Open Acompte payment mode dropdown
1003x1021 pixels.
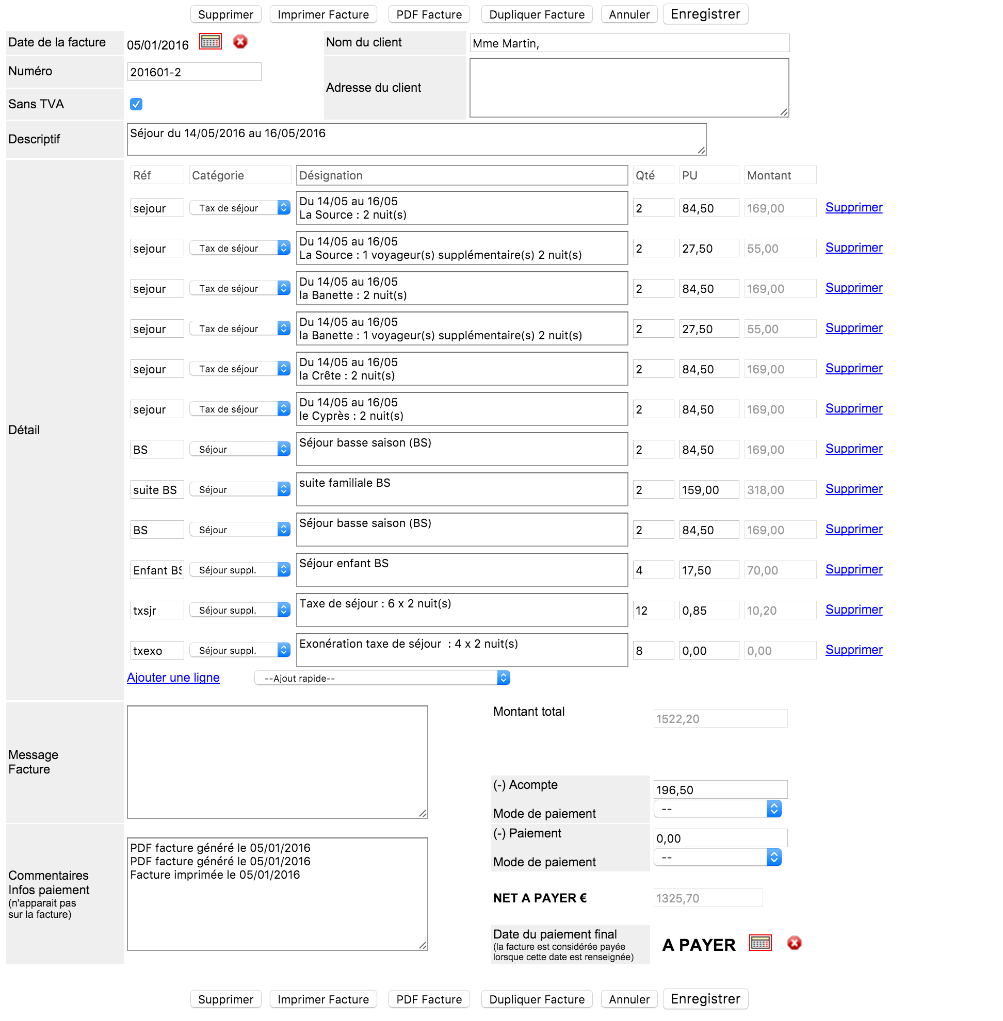point(717,809)
